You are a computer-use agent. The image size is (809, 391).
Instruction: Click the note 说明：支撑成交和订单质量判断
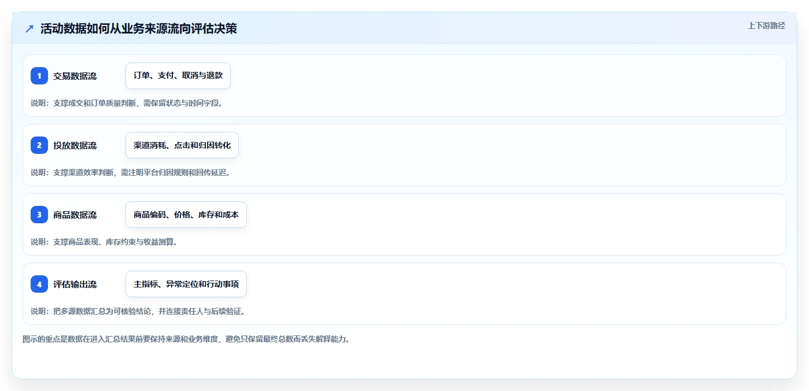pos(127,103)
